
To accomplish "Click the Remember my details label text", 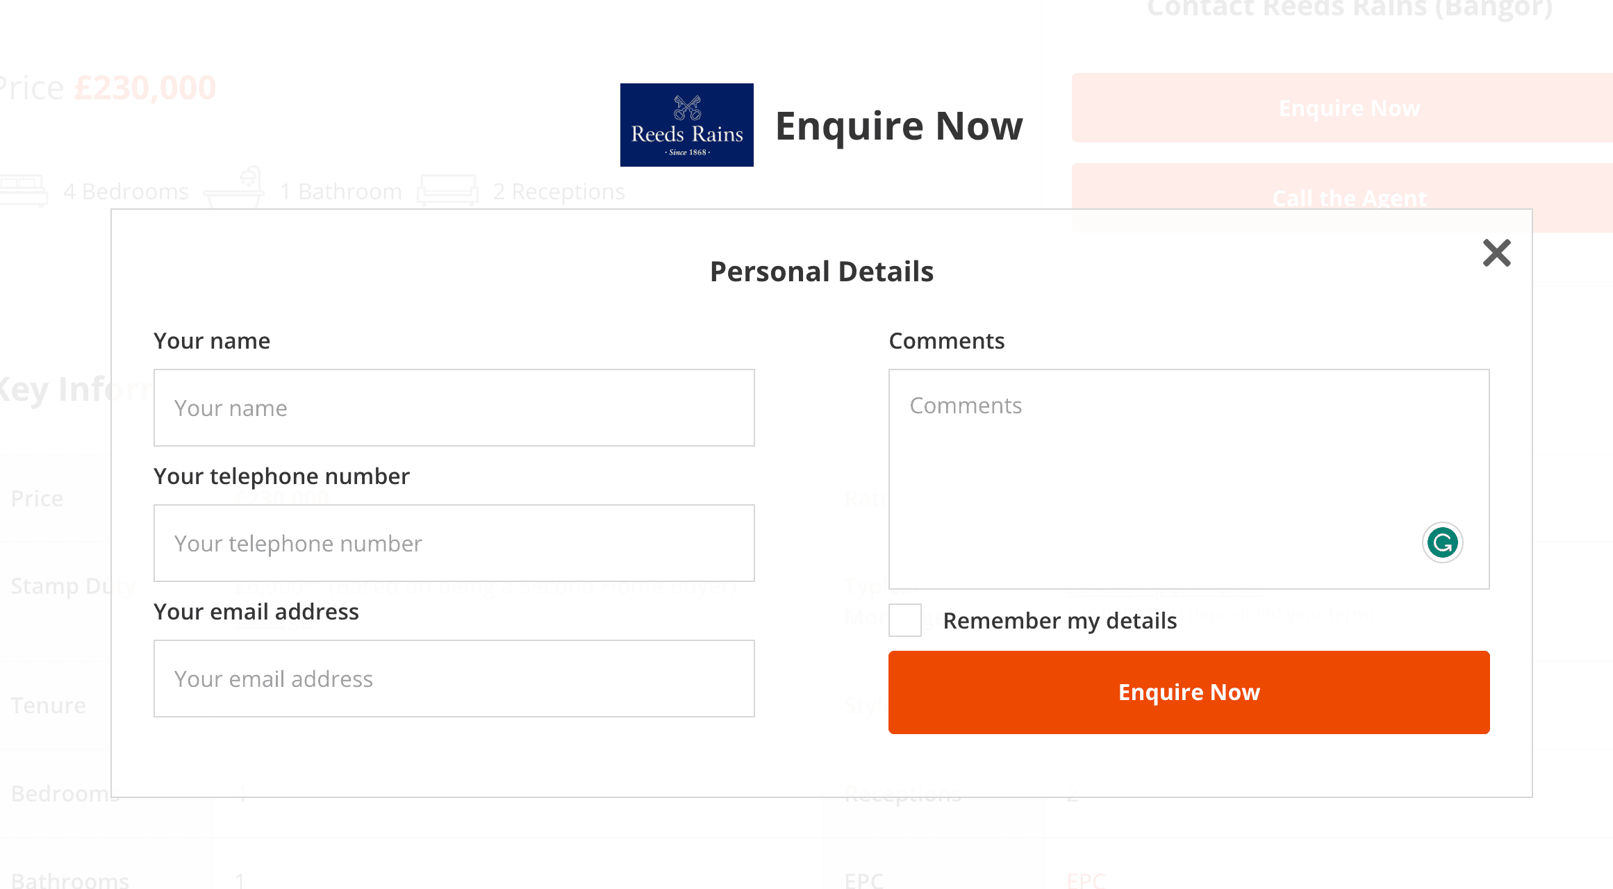I will (1059, 620).
